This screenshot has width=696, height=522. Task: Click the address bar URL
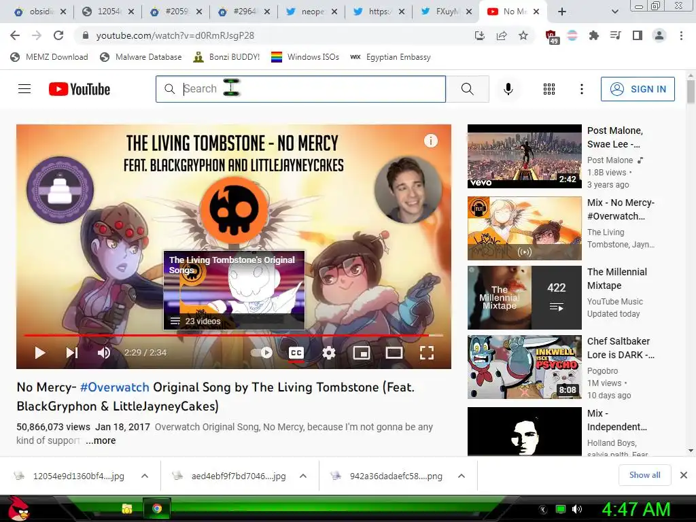tap(175, 35)
